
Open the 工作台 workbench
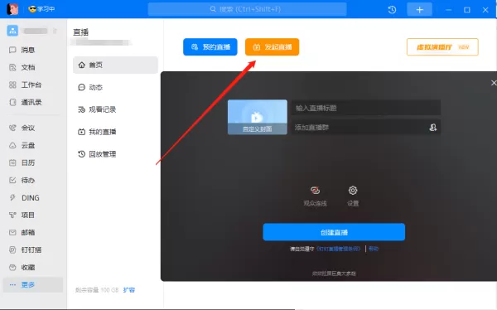[x=26, y=85]
